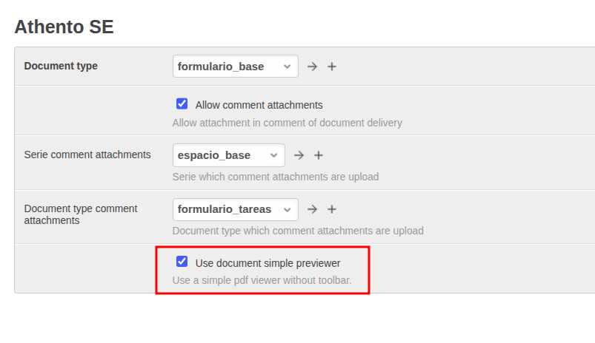Follow arrow next to formulario_tareas dropdown
This screenshot has height=343, width=595.
pyautogui.click(x=313, y=209)
